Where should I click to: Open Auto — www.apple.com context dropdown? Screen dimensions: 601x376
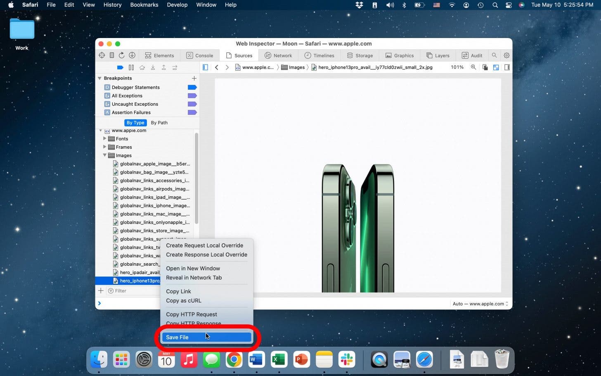click(480, 304)
